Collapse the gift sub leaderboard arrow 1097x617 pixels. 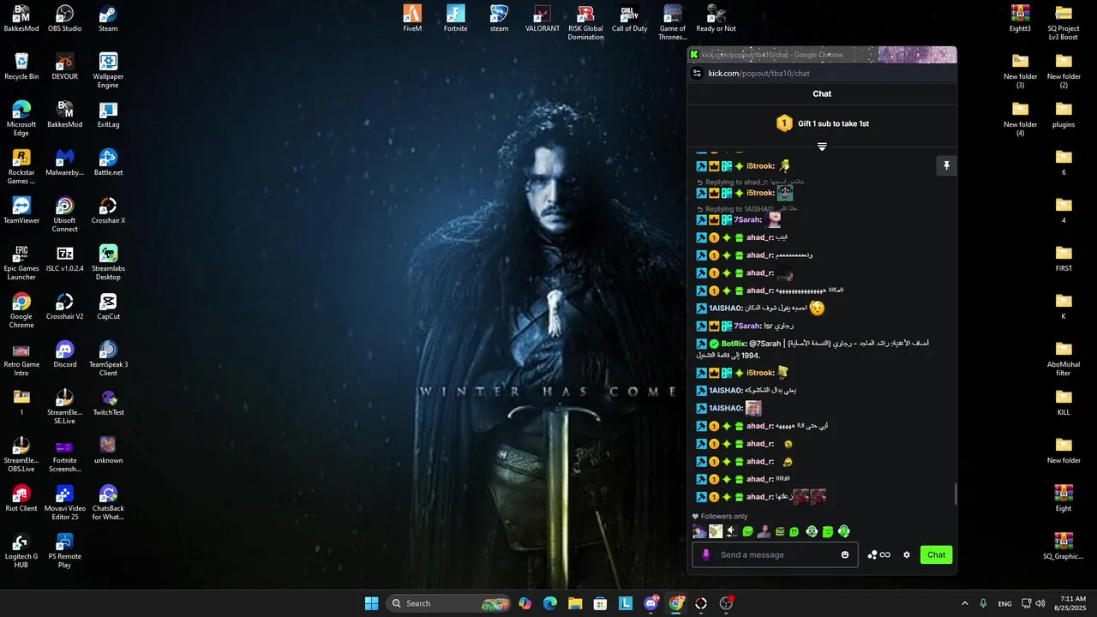822,147
